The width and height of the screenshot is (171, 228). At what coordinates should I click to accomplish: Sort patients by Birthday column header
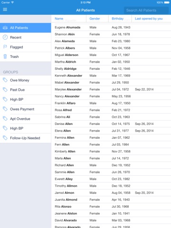(x=117, y=19)
